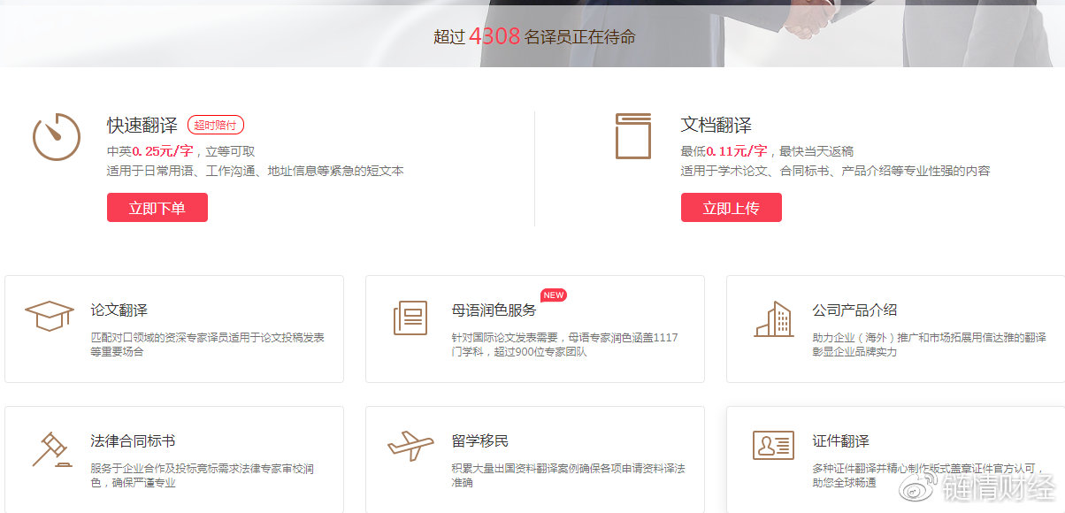This screenshot has height=513, width=1065.
Task: Click the 立即下单 button
Action: [x=157, y=207]
